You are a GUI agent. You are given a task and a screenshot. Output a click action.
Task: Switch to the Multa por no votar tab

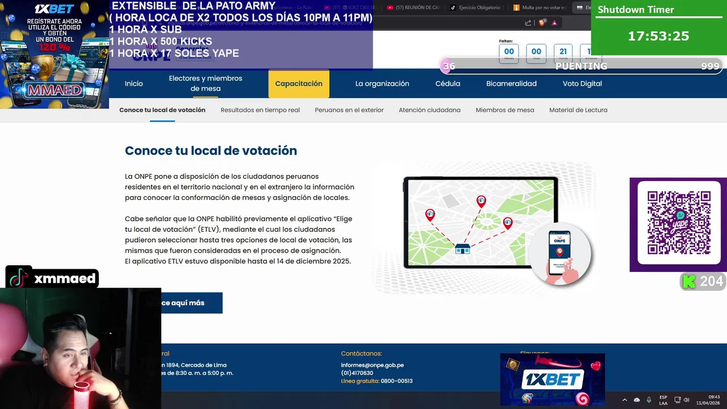click(540, 7)
